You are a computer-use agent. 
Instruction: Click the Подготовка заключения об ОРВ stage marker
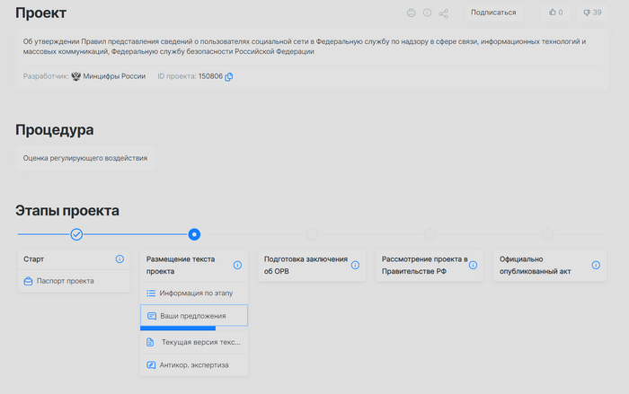pyautogui.click(x=312, y=234)
